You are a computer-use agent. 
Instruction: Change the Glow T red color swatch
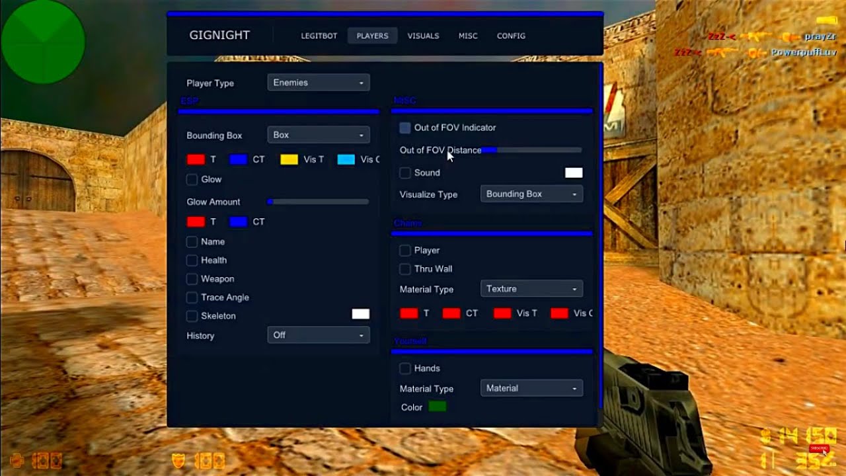pos(196,221)
